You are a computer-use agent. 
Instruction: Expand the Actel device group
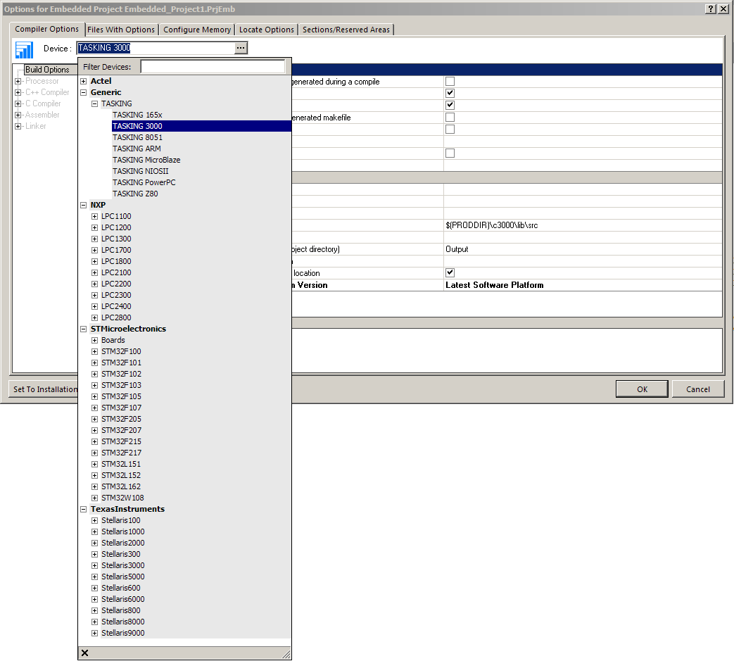[83, 81]
